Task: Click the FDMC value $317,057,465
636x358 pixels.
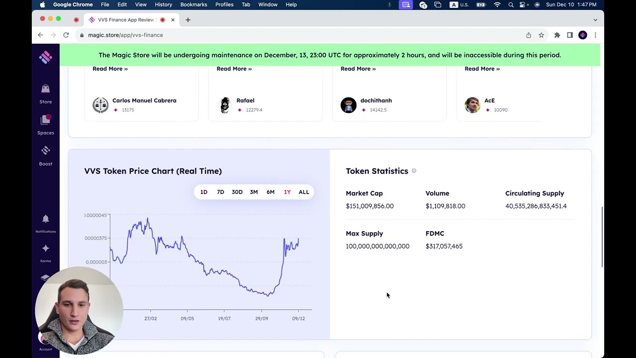Action: tap(444, 246)
